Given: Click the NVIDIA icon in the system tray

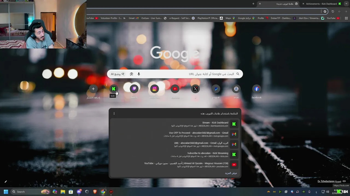Looking at the screenshot, I should tap(304, 192).
